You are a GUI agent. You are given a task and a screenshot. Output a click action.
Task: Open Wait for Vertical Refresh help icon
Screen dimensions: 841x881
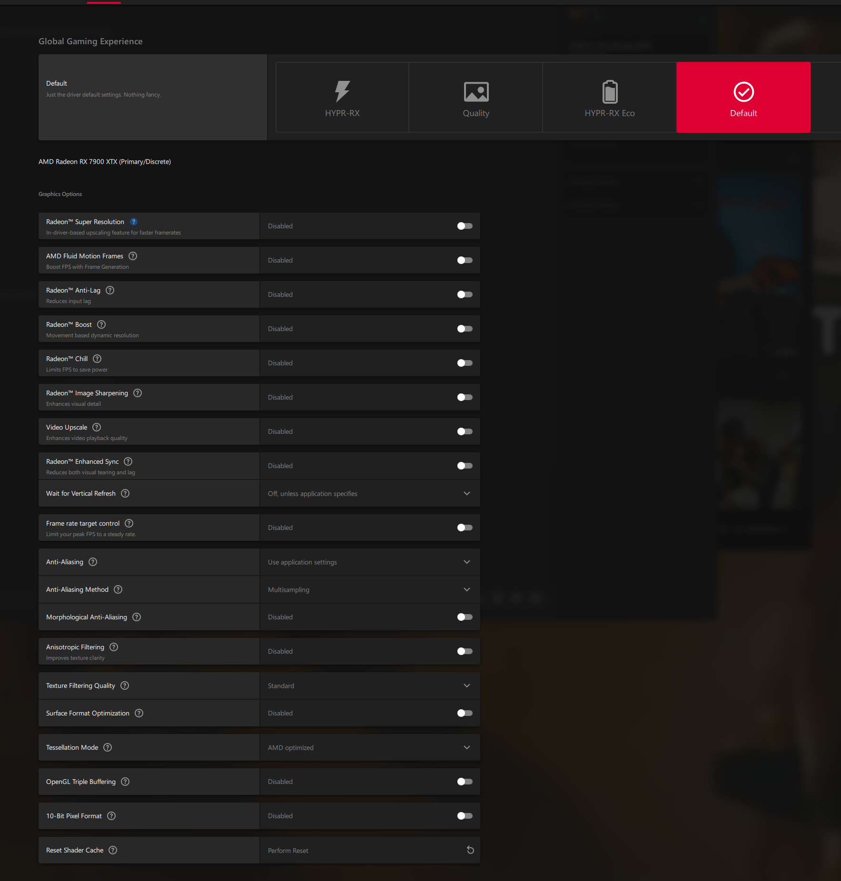(125, 493)
